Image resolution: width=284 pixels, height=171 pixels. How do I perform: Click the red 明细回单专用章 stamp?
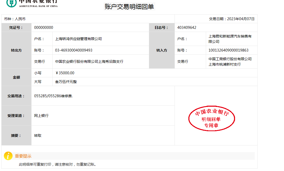click(x=212, y=119)
